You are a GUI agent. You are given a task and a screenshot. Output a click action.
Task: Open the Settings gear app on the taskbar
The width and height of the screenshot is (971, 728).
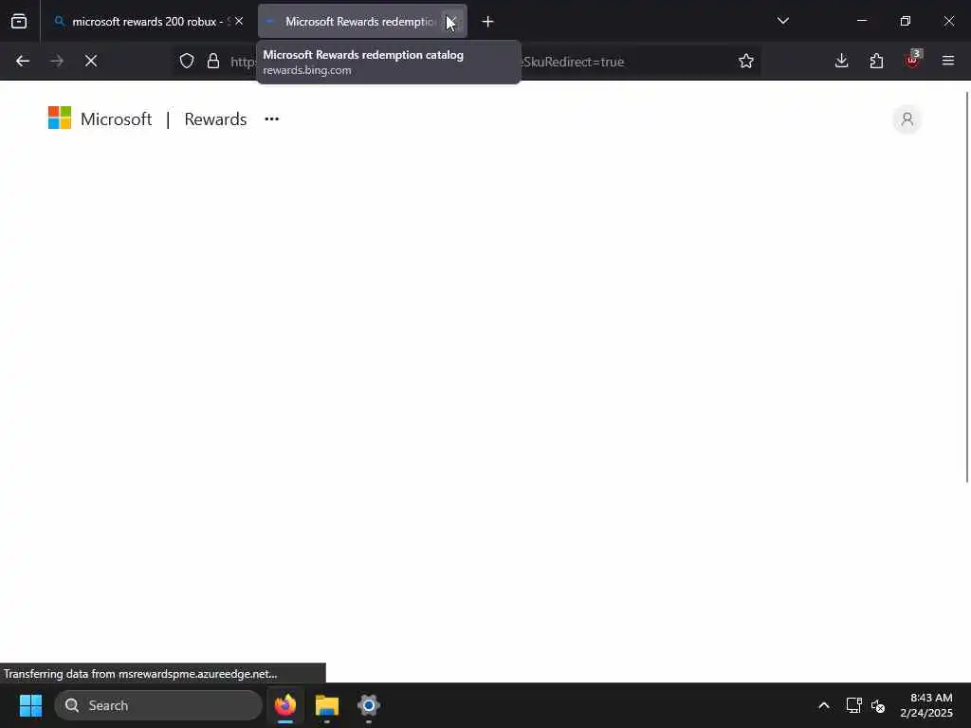point(369,705)
